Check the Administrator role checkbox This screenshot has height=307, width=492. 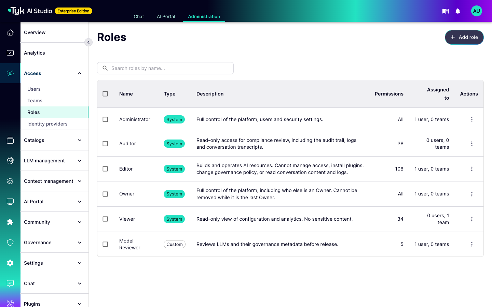pos(105,119)
